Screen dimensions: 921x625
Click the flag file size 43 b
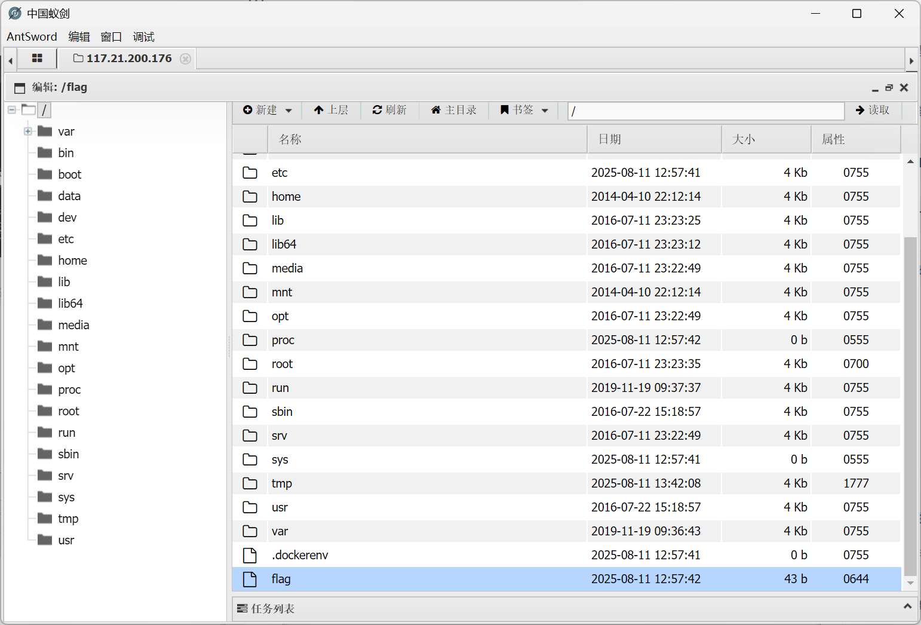point(796,579)
